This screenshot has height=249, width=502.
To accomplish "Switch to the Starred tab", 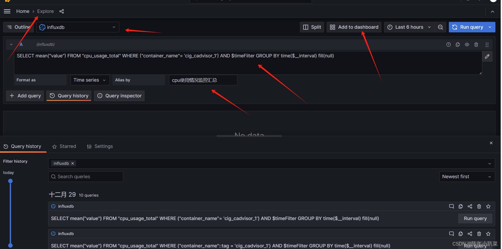I will click(64, 146).
